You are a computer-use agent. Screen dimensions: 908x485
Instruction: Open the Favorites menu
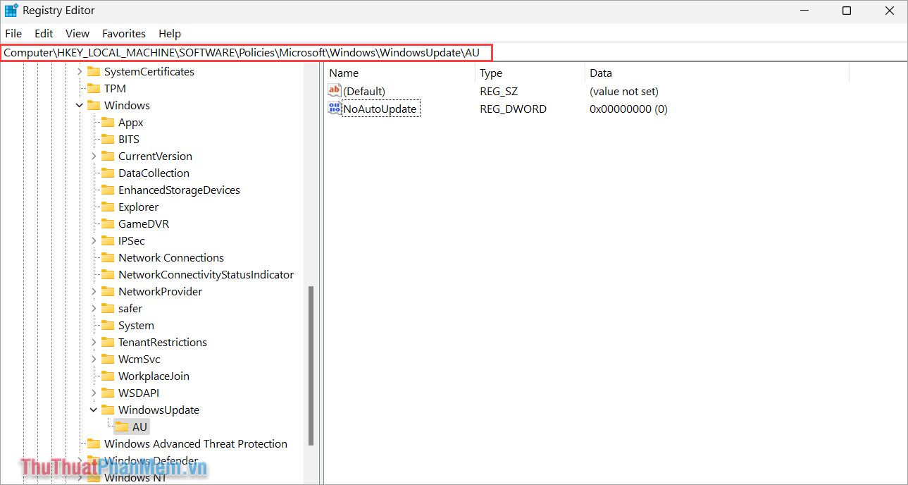(x=123, y=33)
